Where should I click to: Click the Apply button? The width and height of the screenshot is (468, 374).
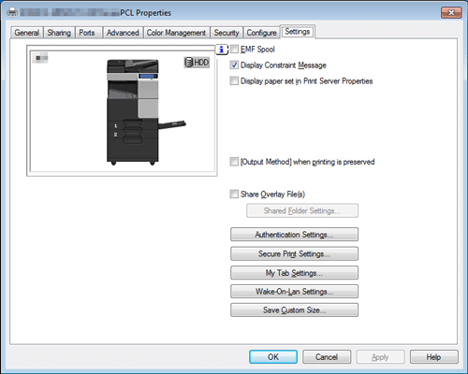(380, 357)
